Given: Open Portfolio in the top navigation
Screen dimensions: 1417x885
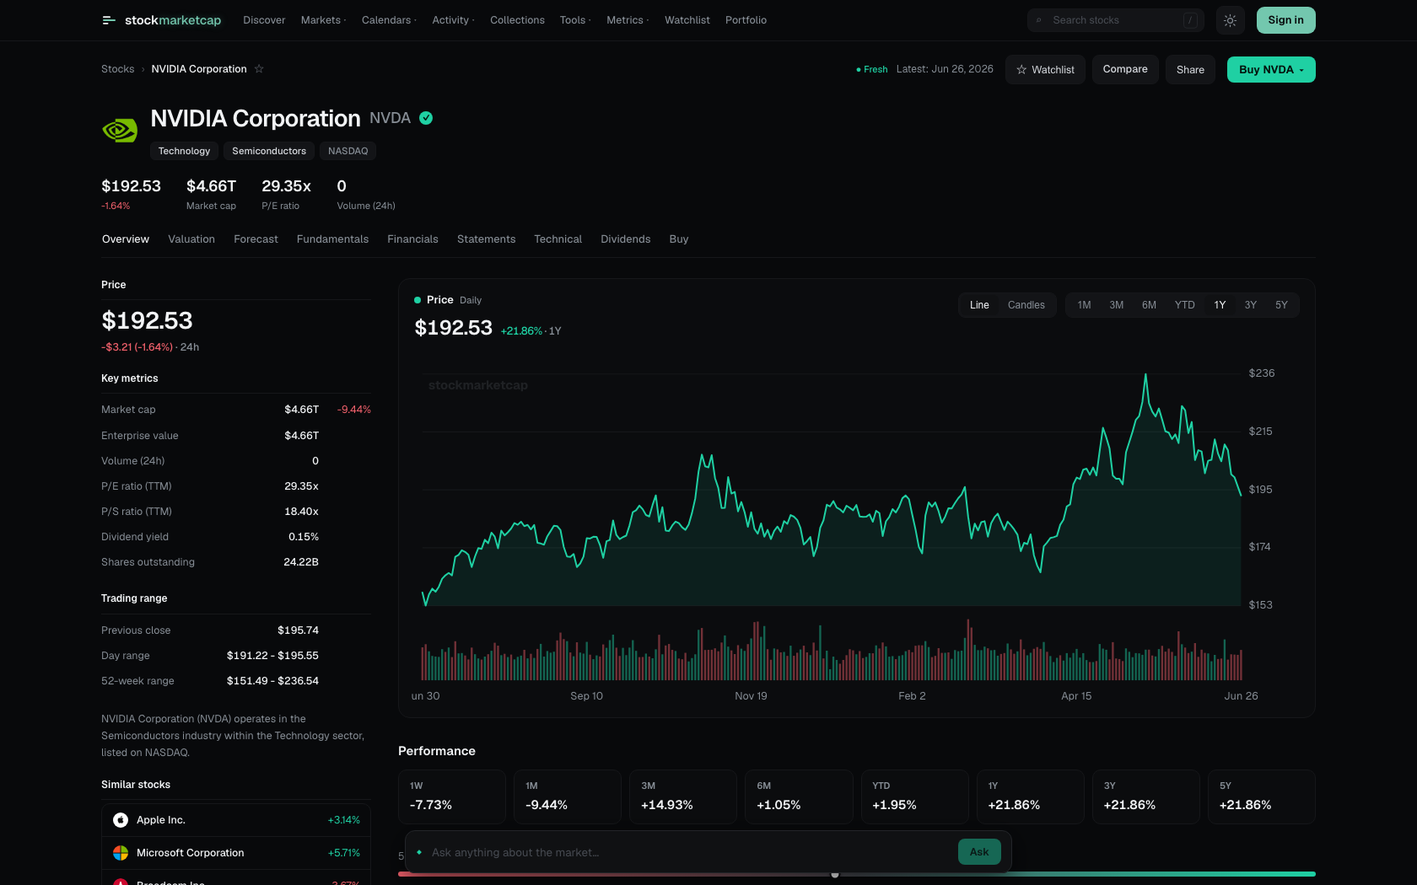Looking at the screenshot, I should 746,20.
